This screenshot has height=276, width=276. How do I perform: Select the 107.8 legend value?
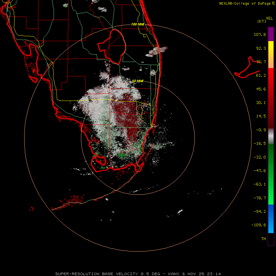click(x=260, y=34)
